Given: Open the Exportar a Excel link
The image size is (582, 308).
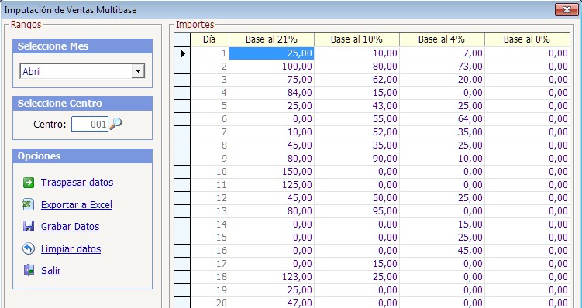Looking at the screenshot, I should pyautogui.click(x=77, y=205).
